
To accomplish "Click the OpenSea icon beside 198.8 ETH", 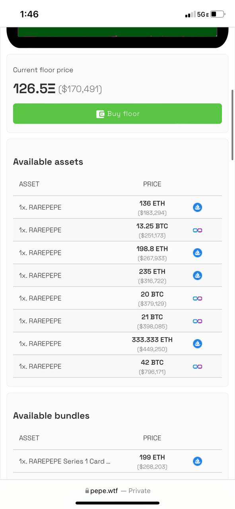I will 197,253.
